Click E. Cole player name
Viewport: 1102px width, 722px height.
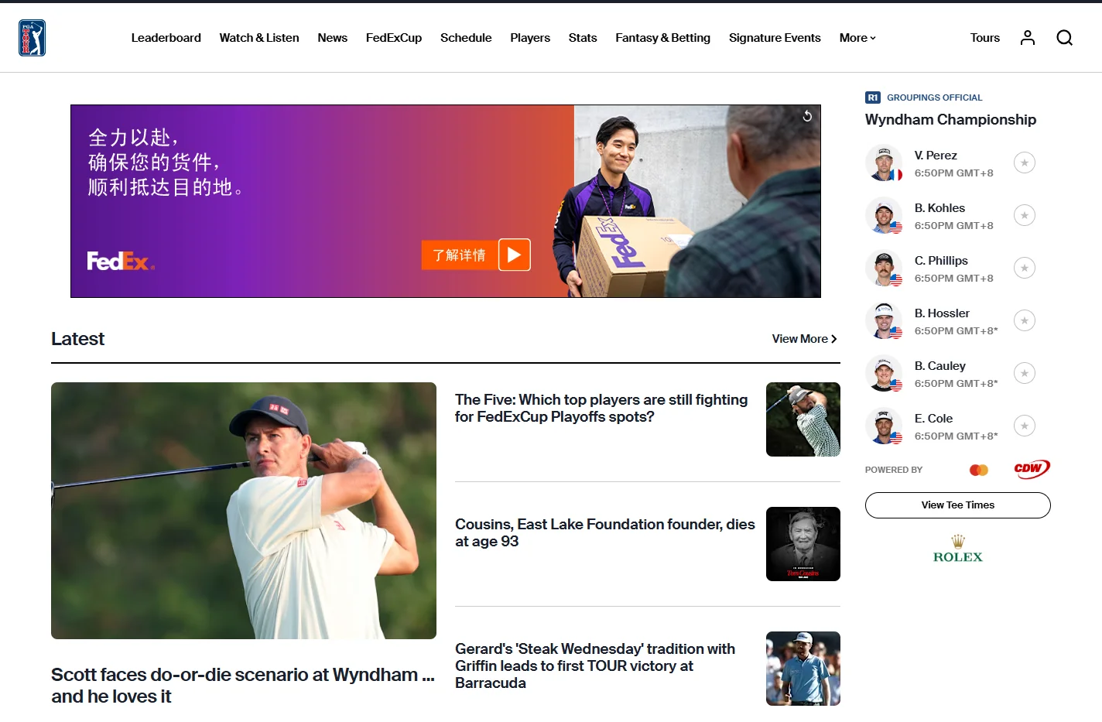click(933, 419)
